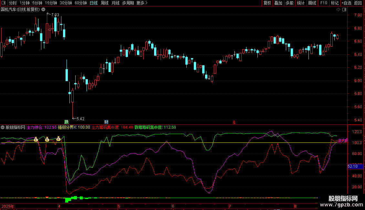Toggle the left sidebar panel icon

(x=4, y=3)
